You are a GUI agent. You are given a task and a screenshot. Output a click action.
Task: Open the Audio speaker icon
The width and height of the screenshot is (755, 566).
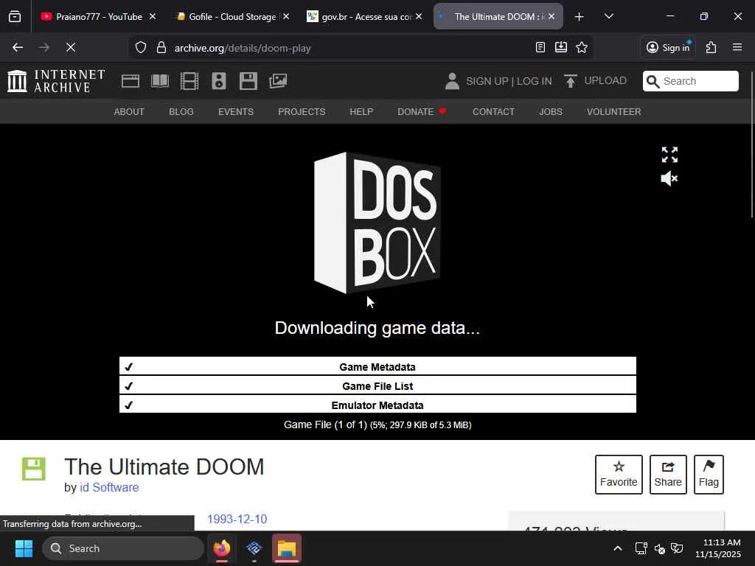click(218, 81)
